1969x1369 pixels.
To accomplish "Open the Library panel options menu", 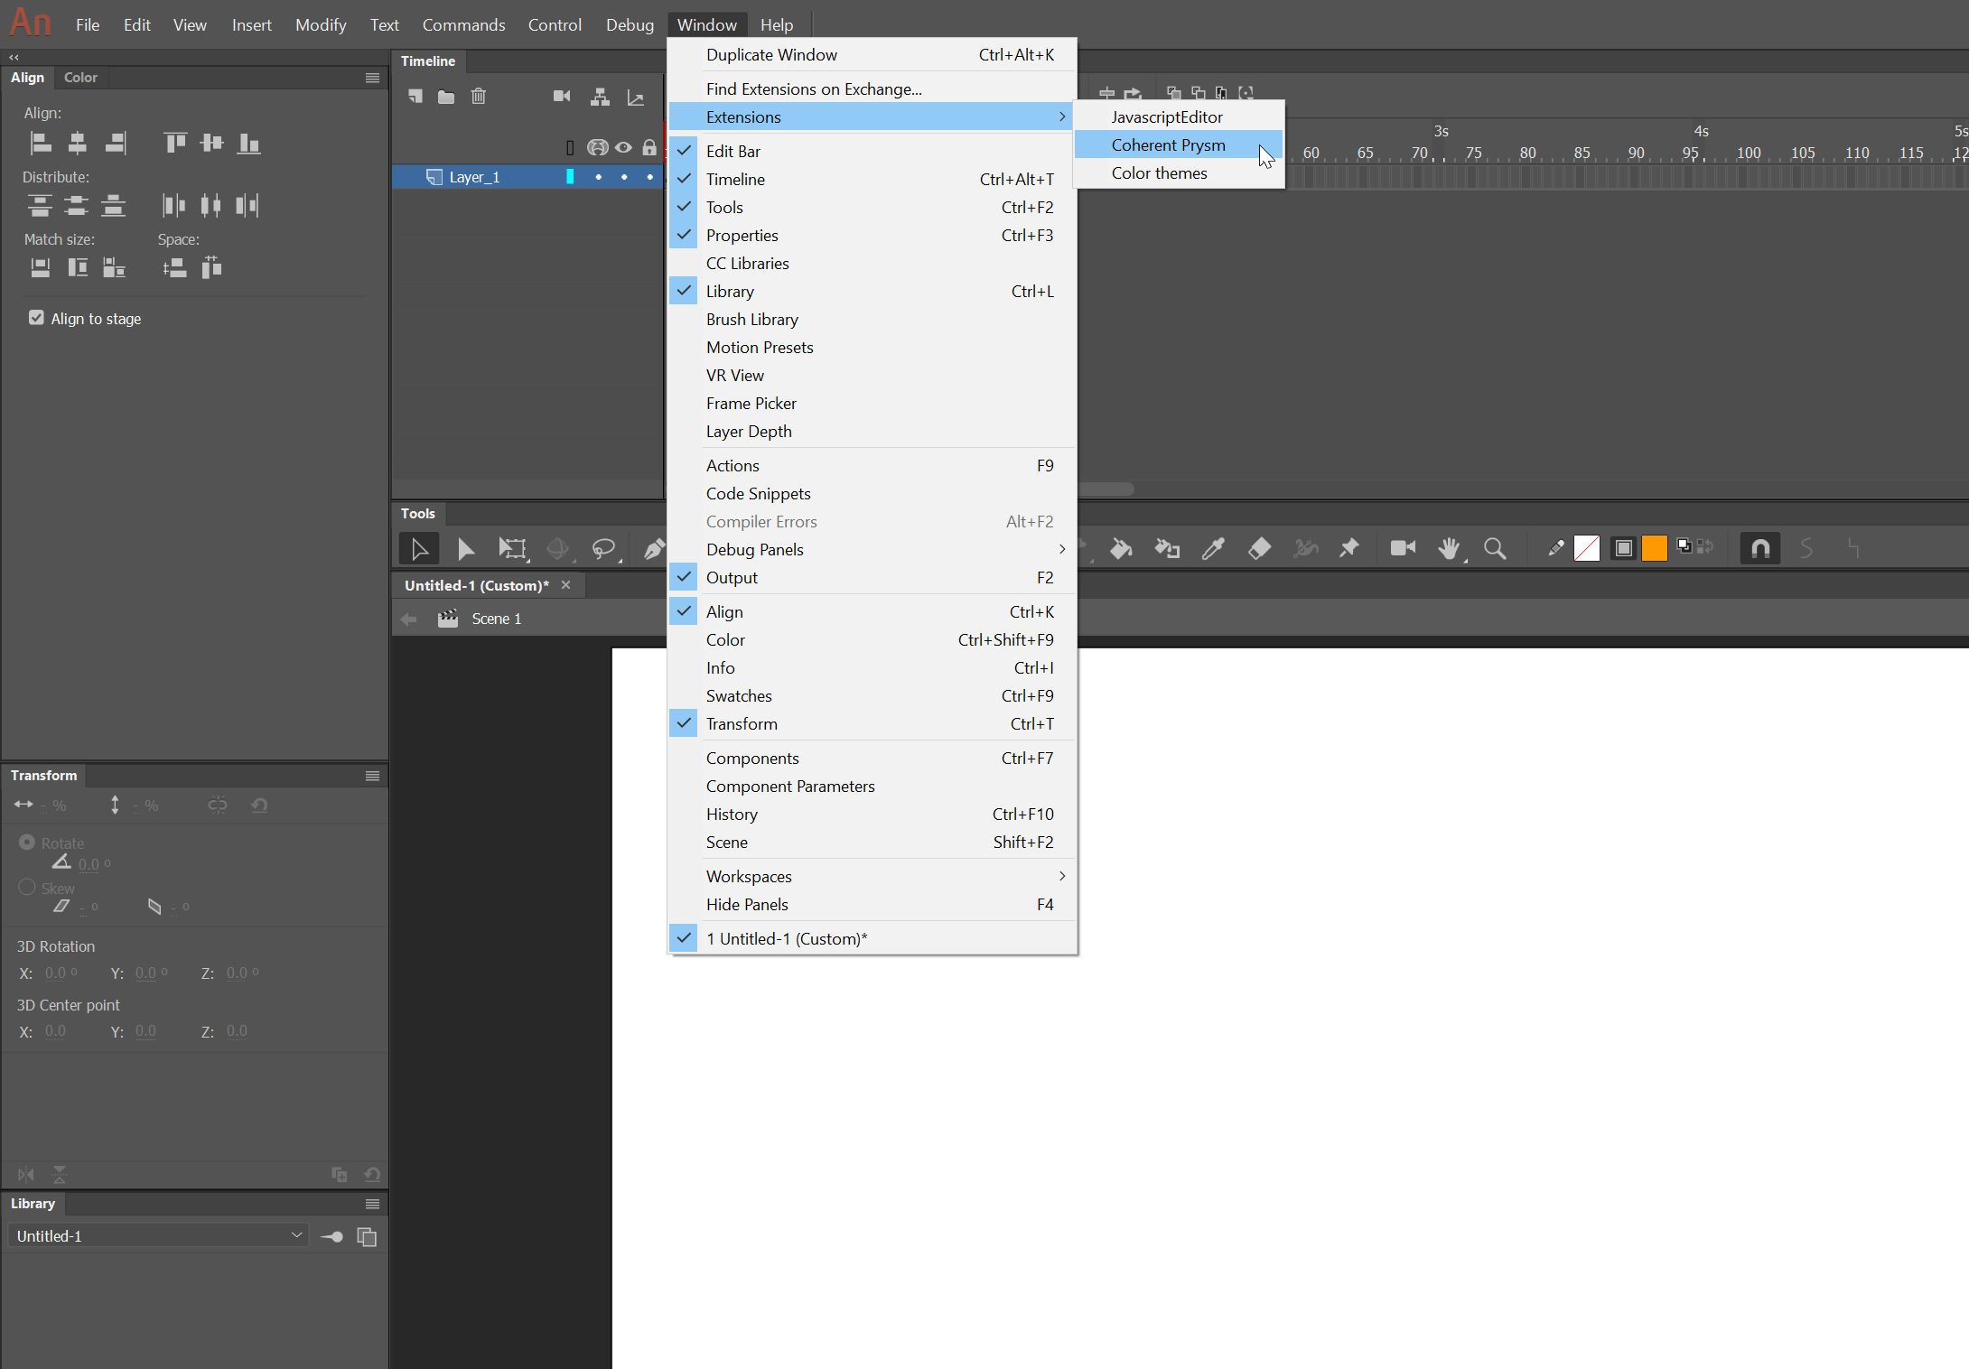I will [x=372, y=1204].
